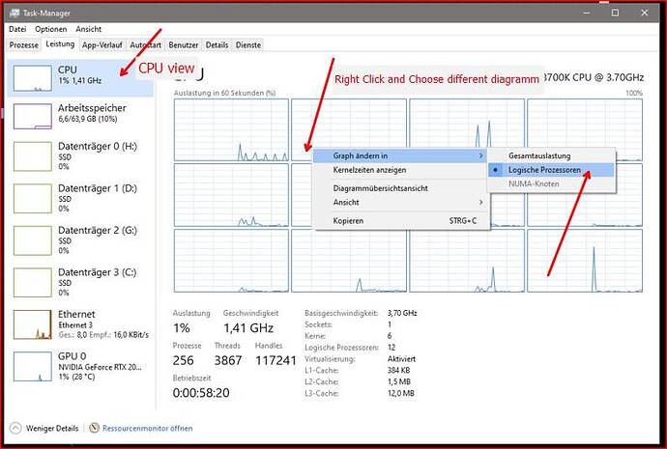Viewport: 667px width, 449px height.
Task: Click the Task-Manager title bar icon
Action: pos(14,13)
